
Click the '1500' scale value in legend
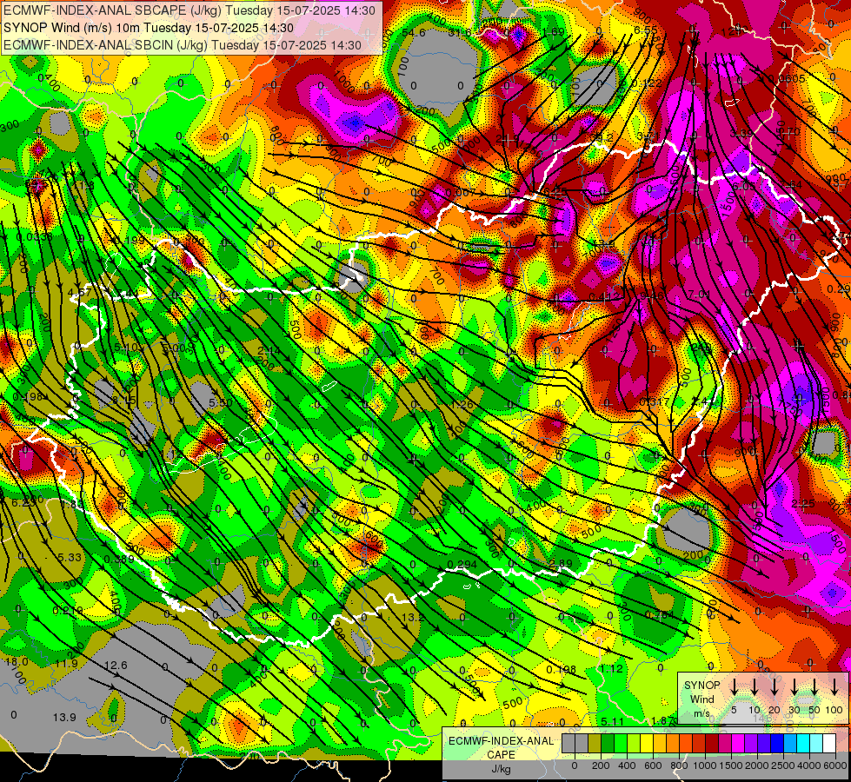tap(731, 765)
